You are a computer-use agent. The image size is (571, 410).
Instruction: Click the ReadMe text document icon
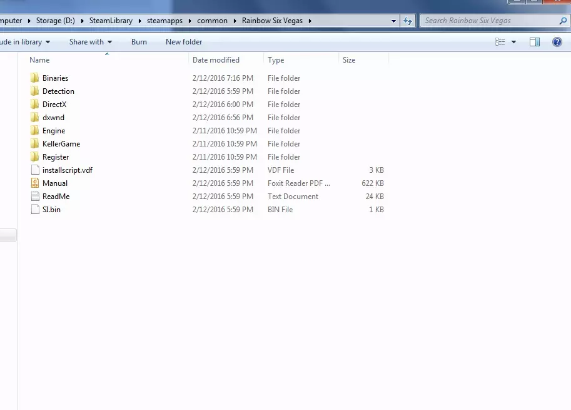click(35, 196)
